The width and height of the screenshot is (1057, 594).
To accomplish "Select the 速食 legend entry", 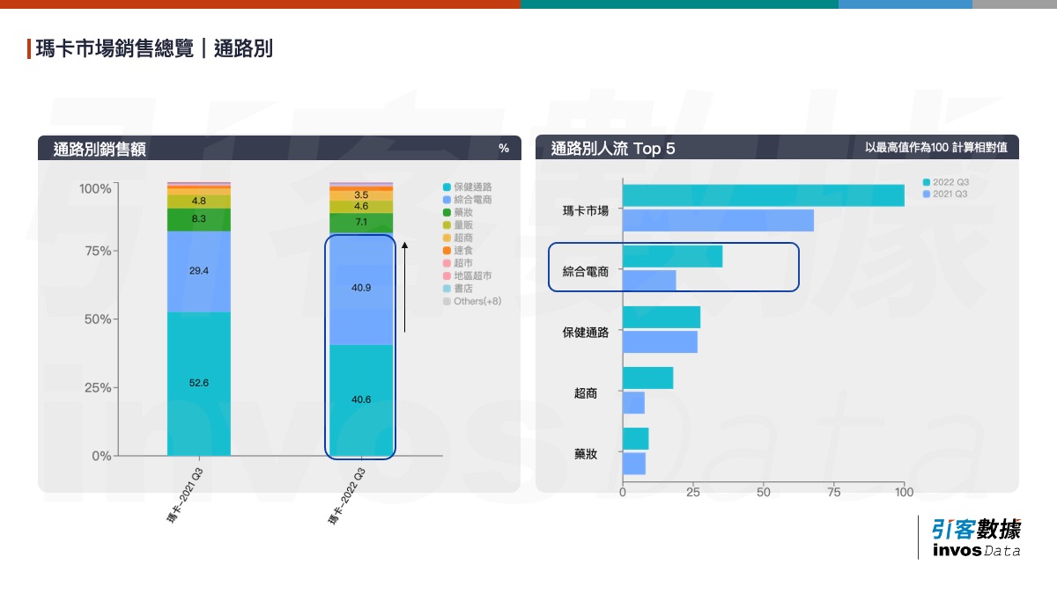I will click(459, 251).
